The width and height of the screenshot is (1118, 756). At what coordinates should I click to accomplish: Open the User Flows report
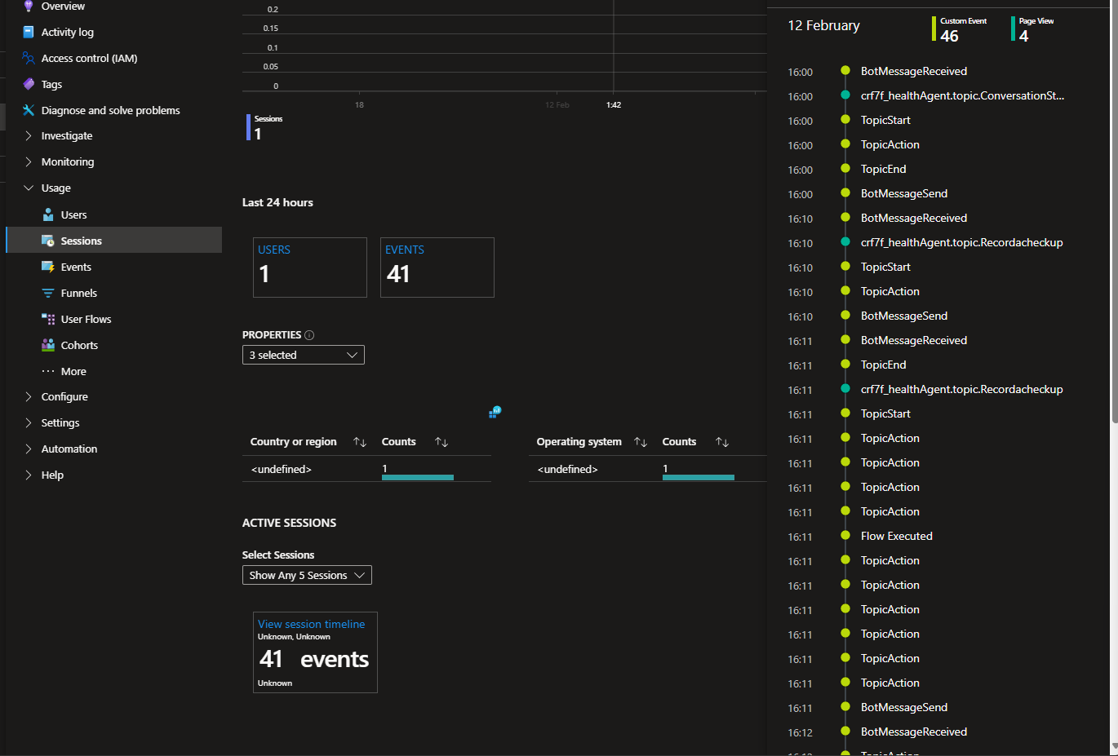86,319
